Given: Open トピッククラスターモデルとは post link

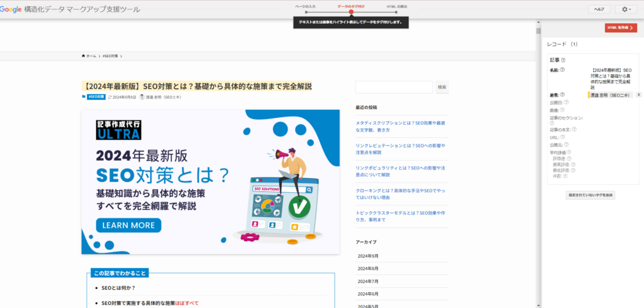Looking at the screenshot, I should (x=401, y=216).
